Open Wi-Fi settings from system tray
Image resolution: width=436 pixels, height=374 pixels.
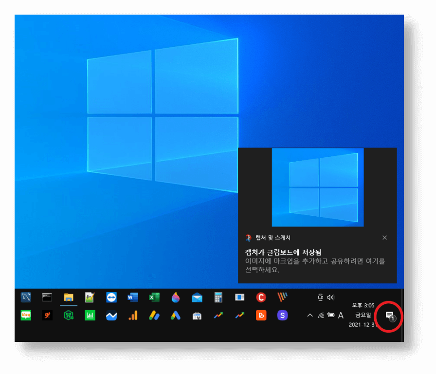[x=321, y=316]
